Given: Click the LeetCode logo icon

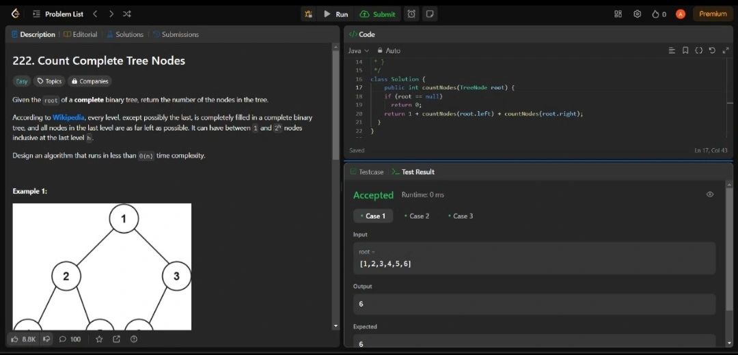Looking at the screenshot, I should [x=16, y=14].
